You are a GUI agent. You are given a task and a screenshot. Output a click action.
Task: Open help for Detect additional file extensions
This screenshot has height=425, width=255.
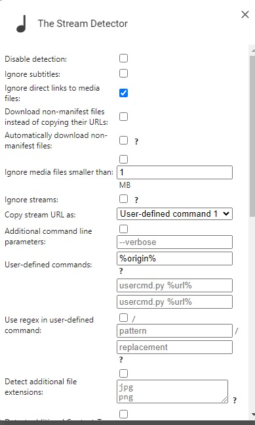point(235,400)
